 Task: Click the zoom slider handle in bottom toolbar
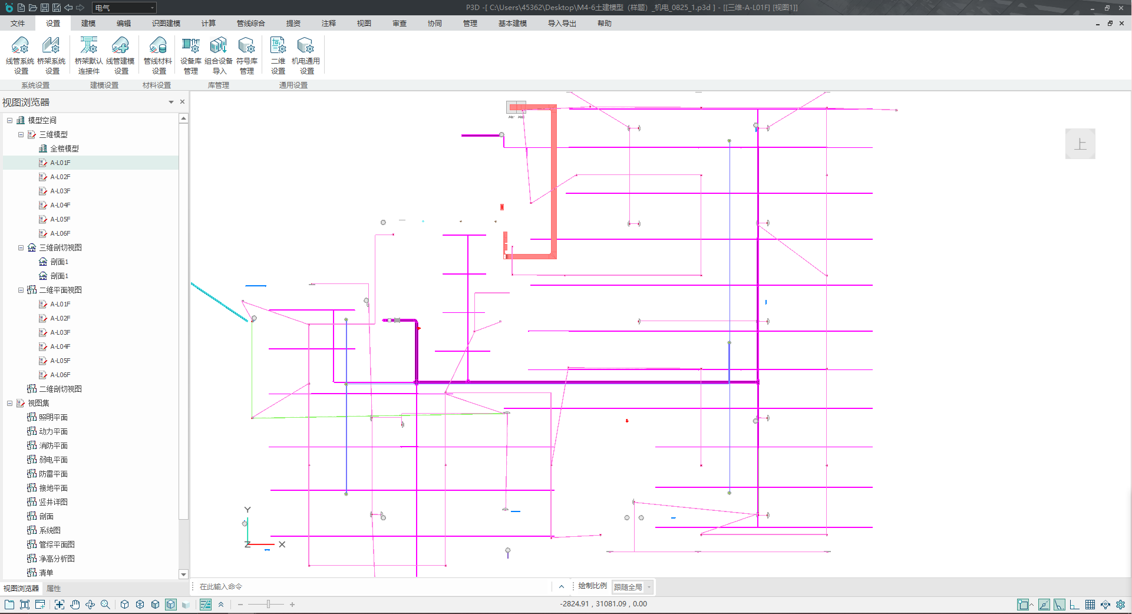point(268,605)
